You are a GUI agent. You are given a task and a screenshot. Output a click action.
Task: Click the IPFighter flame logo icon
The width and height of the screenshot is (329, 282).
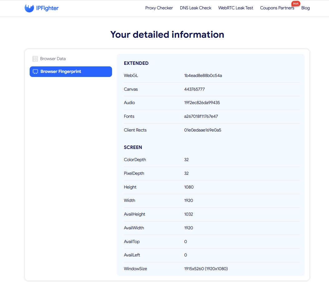click(x=29, y=8)
